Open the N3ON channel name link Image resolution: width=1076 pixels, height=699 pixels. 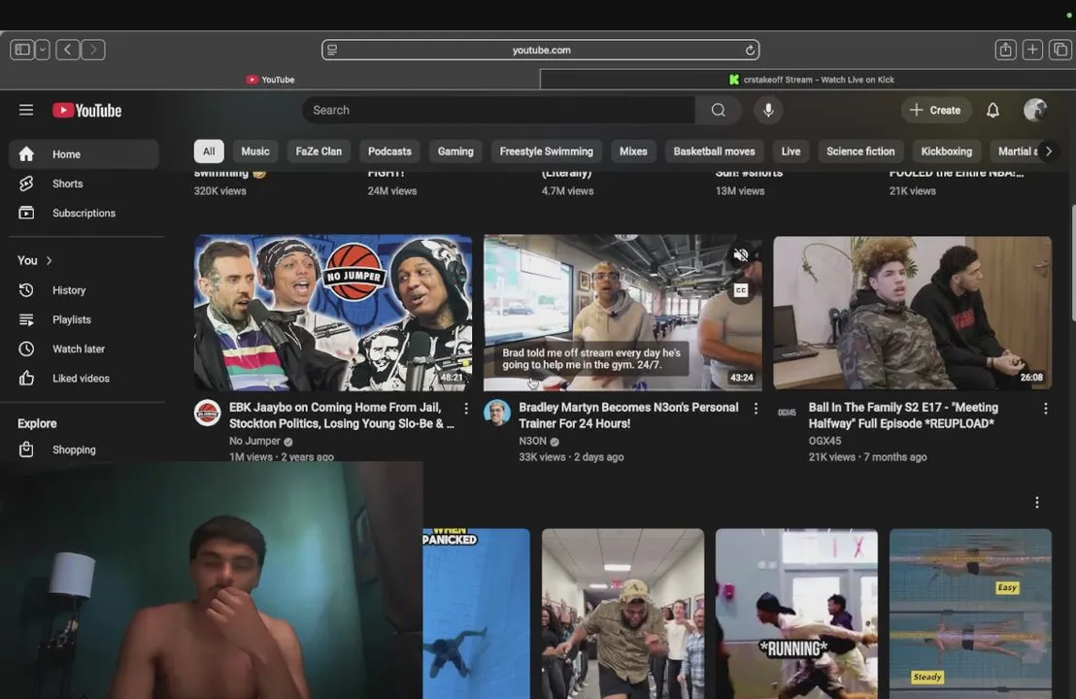(x=532, y=441)
